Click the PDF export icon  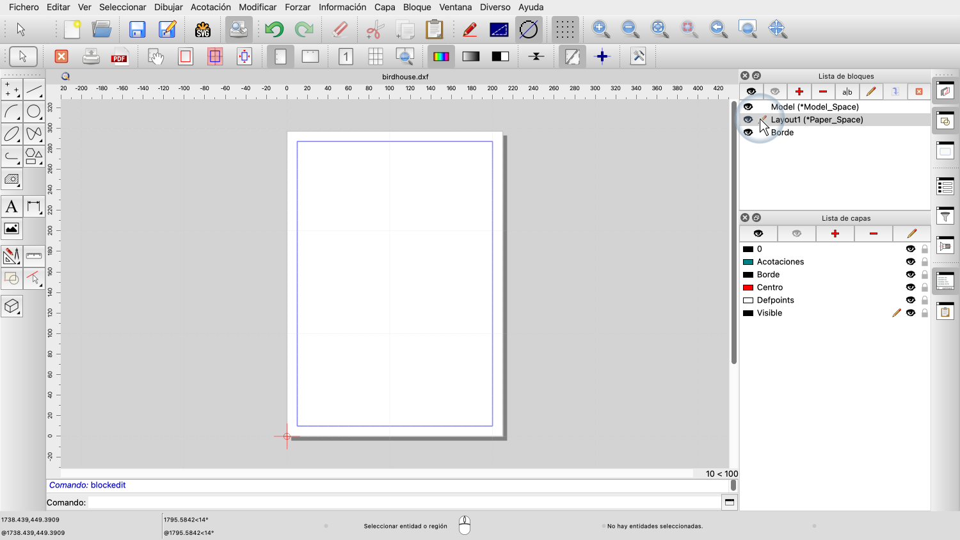coord(120,57)
